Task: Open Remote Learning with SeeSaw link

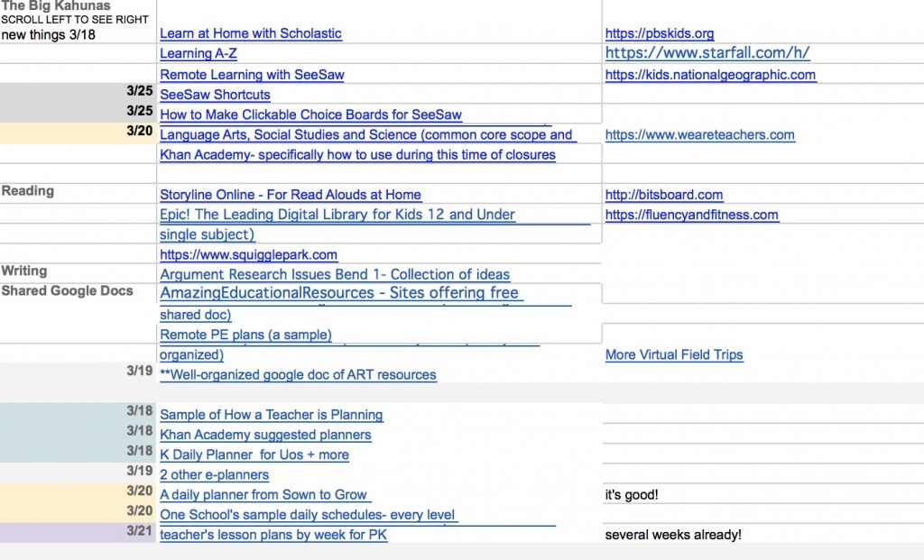Action: (252, 75)
